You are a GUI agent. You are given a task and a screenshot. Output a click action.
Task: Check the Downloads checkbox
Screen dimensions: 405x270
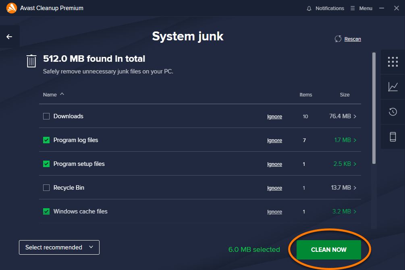pos(46,116)
